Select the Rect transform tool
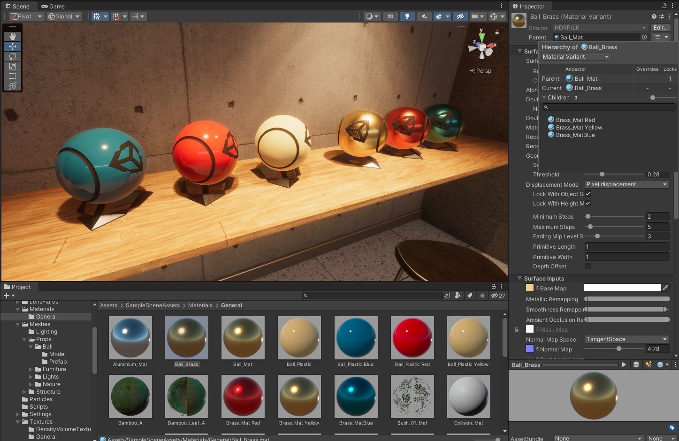 click(13, 76)
